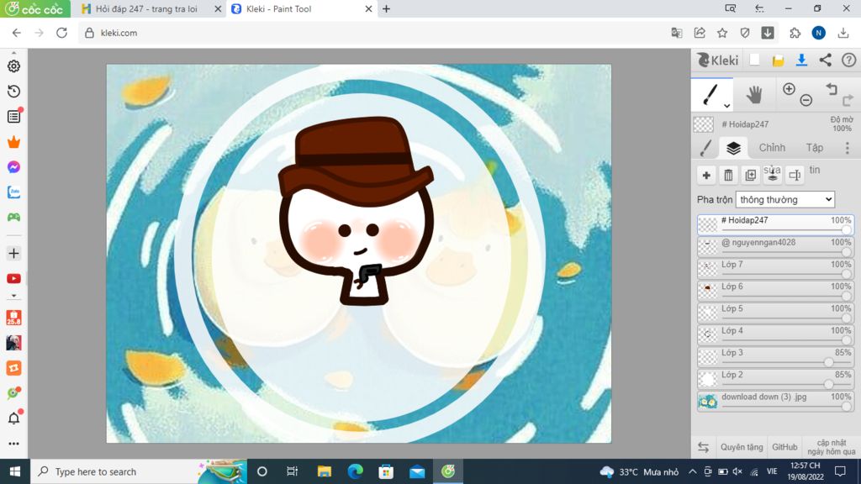Click the zoom out minus icon

click(806, 100)
